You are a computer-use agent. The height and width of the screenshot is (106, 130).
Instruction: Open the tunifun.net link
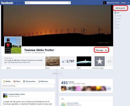coord(22,62)
